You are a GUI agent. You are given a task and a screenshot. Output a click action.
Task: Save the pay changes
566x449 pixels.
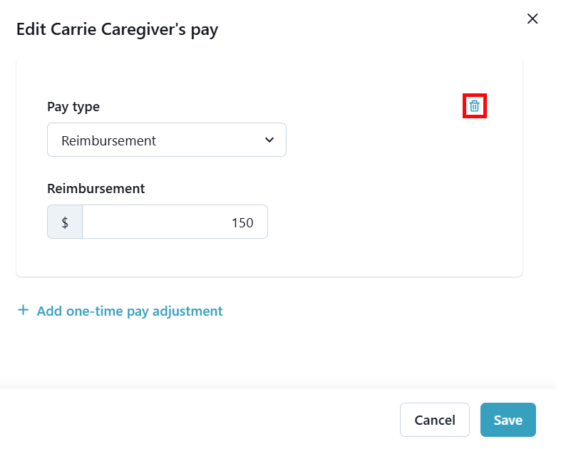[x=508, y=420]
